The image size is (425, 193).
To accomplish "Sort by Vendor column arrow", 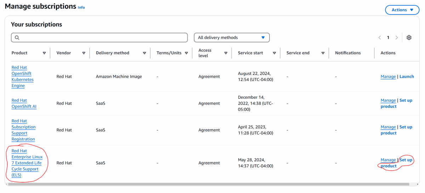I will click(84, 53).
